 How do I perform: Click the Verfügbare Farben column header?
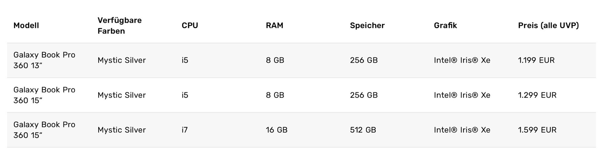pyautogui.click(x=119, y=26)
